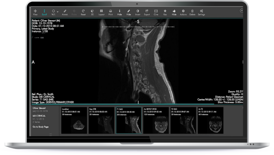Click the 'Slice Thickness: 3.00' overlay text

coord(230,102)
